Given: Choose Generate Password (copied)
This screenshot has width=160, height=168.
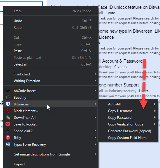Looking at the screenshot, I should 128,131.
